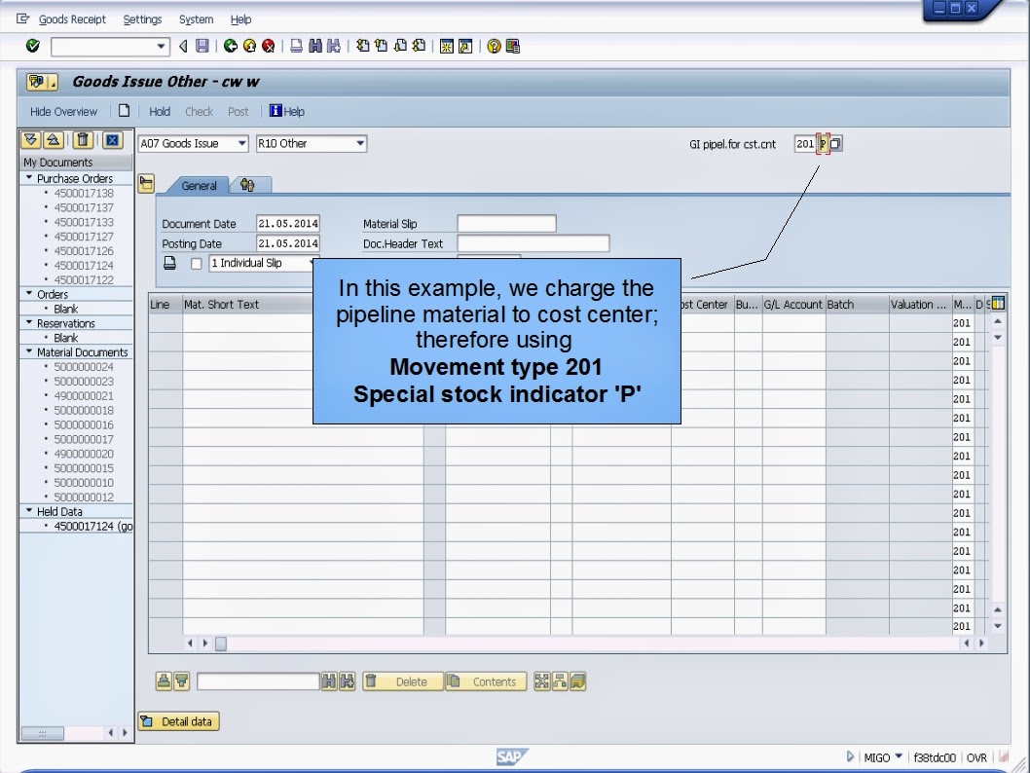The image size is (1030, 773).
Task: Click the Last Page icon
Action: 419,46
